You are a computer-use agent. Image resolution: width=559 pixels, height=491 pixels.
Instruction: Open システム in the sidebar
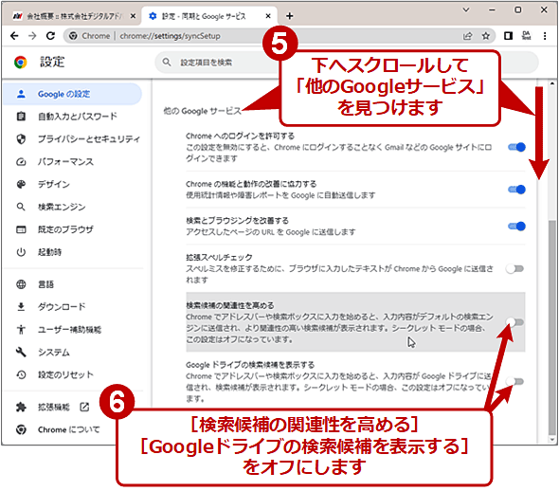(72, 353)
